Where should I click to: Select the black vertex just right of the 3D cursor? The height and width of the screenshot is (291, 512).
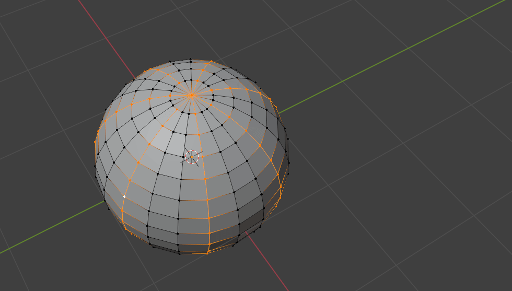(x=220, y=152)
